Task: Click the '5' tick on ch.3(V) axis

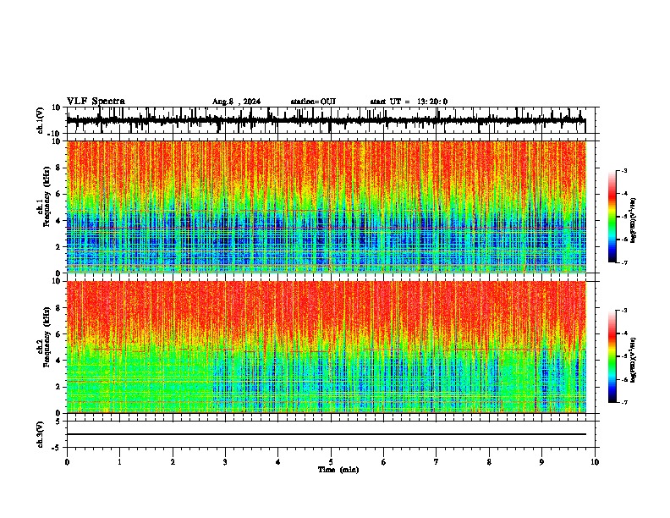Action: click(58, 422)
